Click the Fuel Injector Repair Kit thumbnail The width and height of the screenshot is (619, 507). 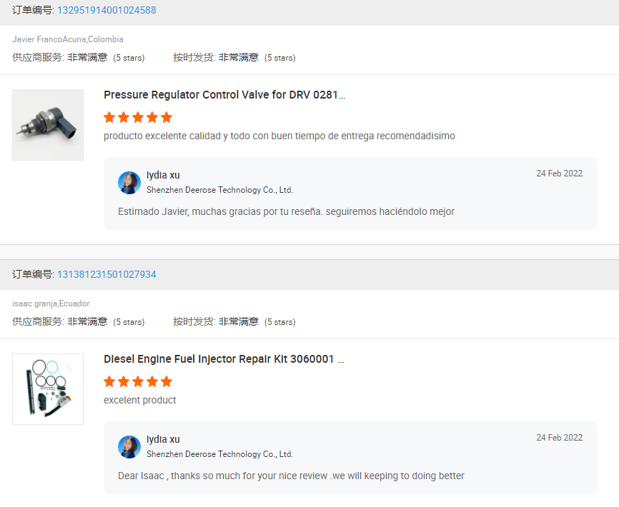(48, 389)
